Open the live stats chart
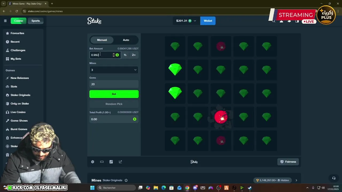This screenshot has width=342, height=192. click(x=111, y=162)
